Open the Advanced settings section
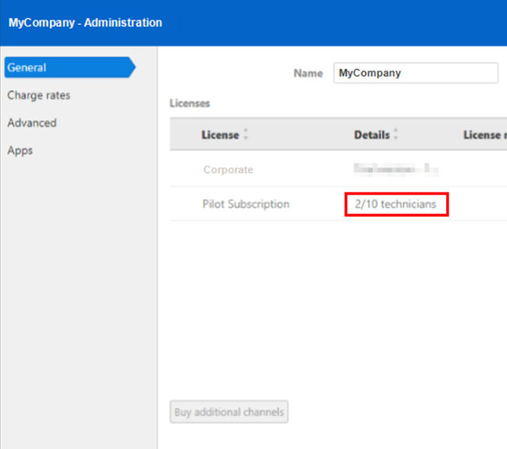This screenshot has height=449, width=507. tap(32, 123)
